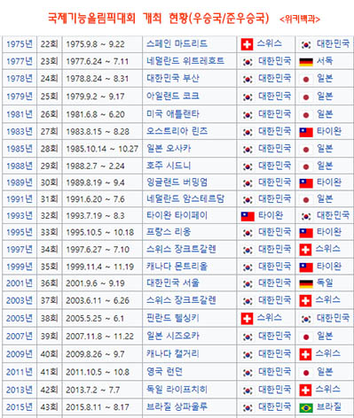Click the Taiwan flag in the 1989 row
354x418 pixels.
306,183
